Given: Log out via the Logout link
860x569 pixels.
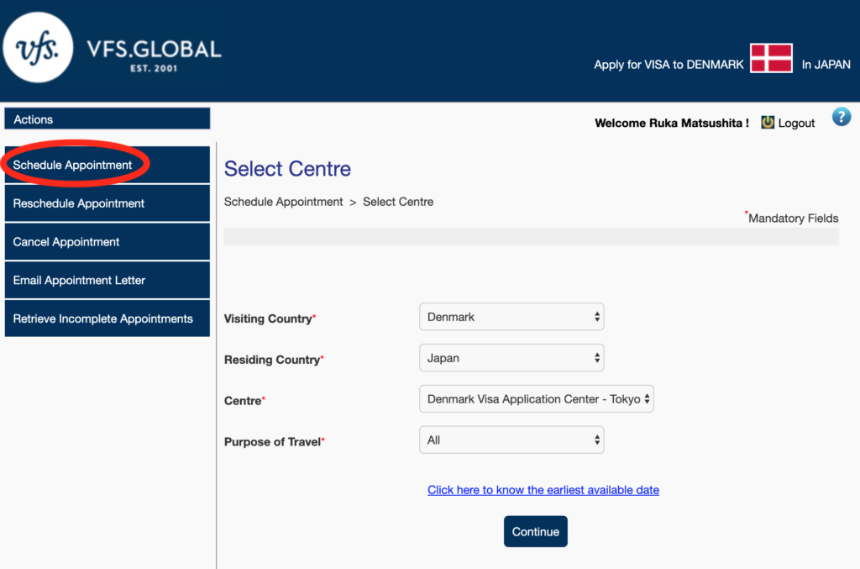Looking at the screenshot, I should 796,123.
